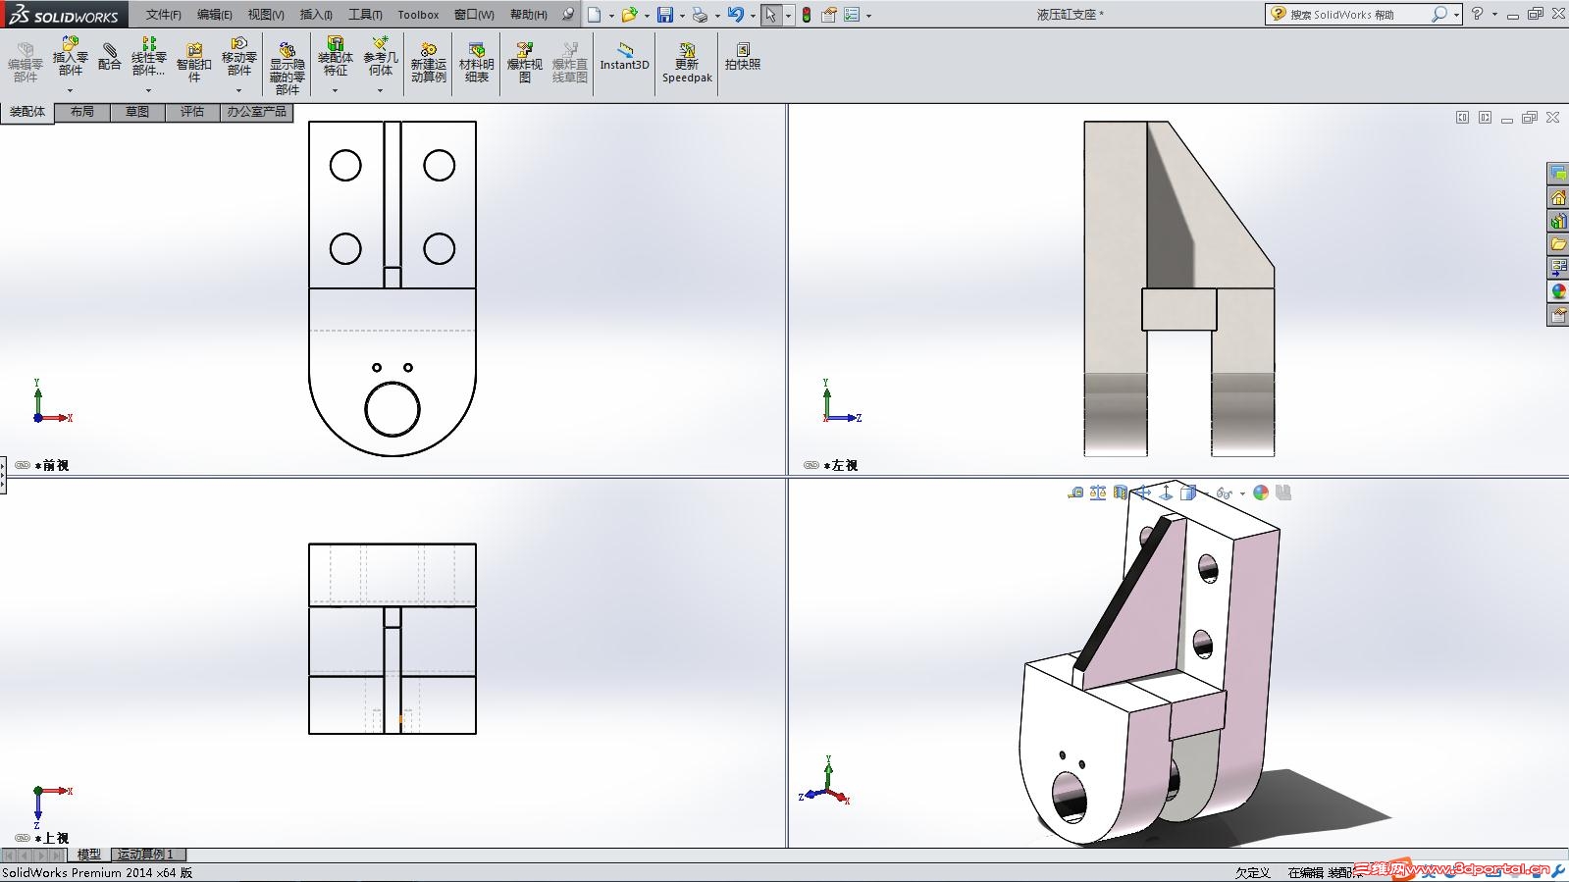Open the 窗口(W) menu

click(x=474, y=15)
